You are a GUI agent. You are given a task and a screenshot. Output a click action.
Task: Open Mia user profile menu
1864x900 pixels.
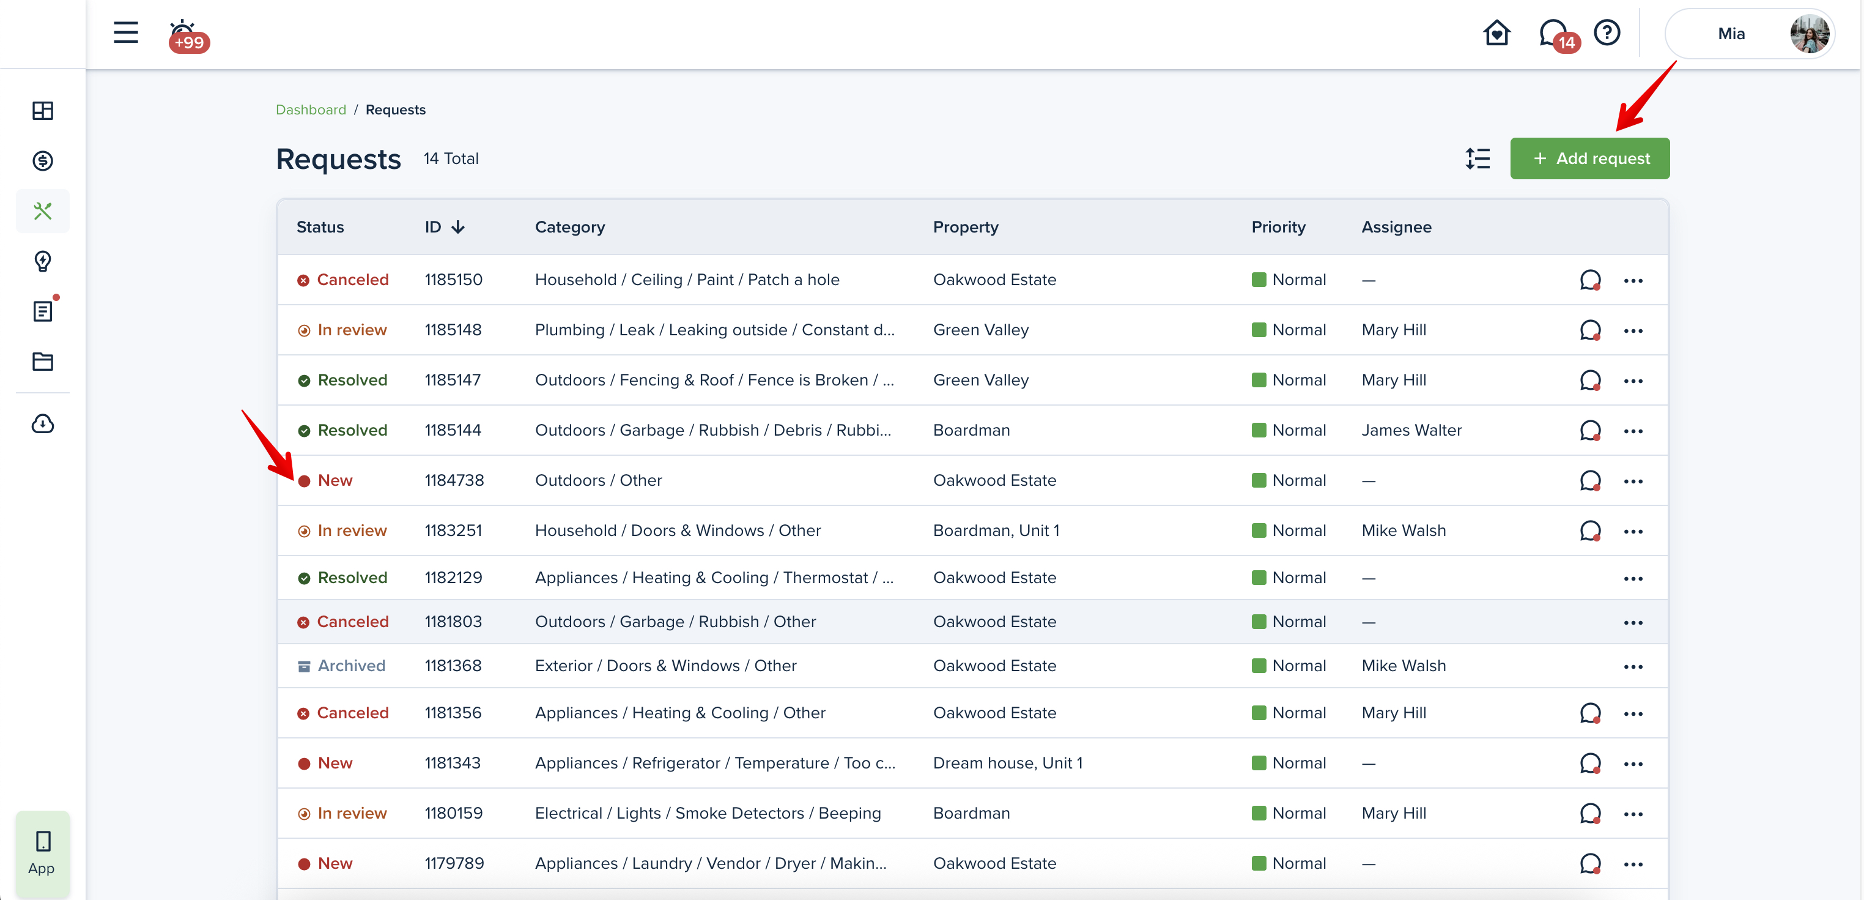pos(1749,33)
